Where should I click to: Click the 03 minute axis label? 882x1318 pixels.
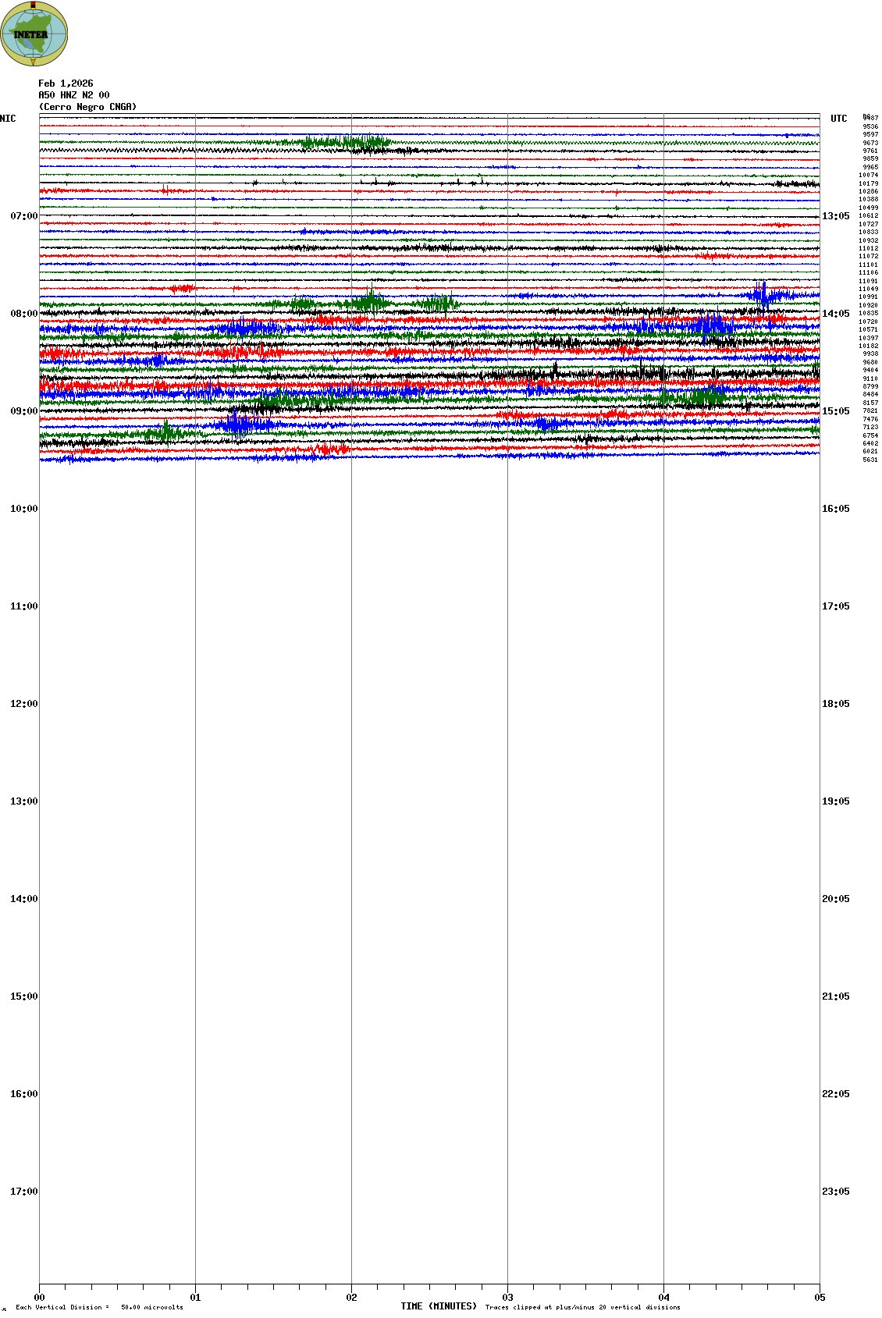click(508, 1298)
